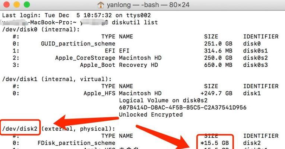The image size is (285, 149).
Task: Click the 'diskutil list' command text
Action: (135, 22)
